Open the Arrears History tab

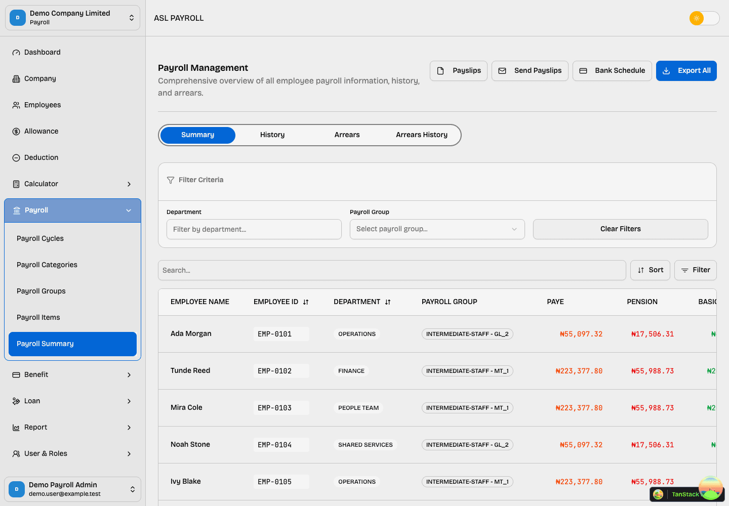click(x=421, y=135)
